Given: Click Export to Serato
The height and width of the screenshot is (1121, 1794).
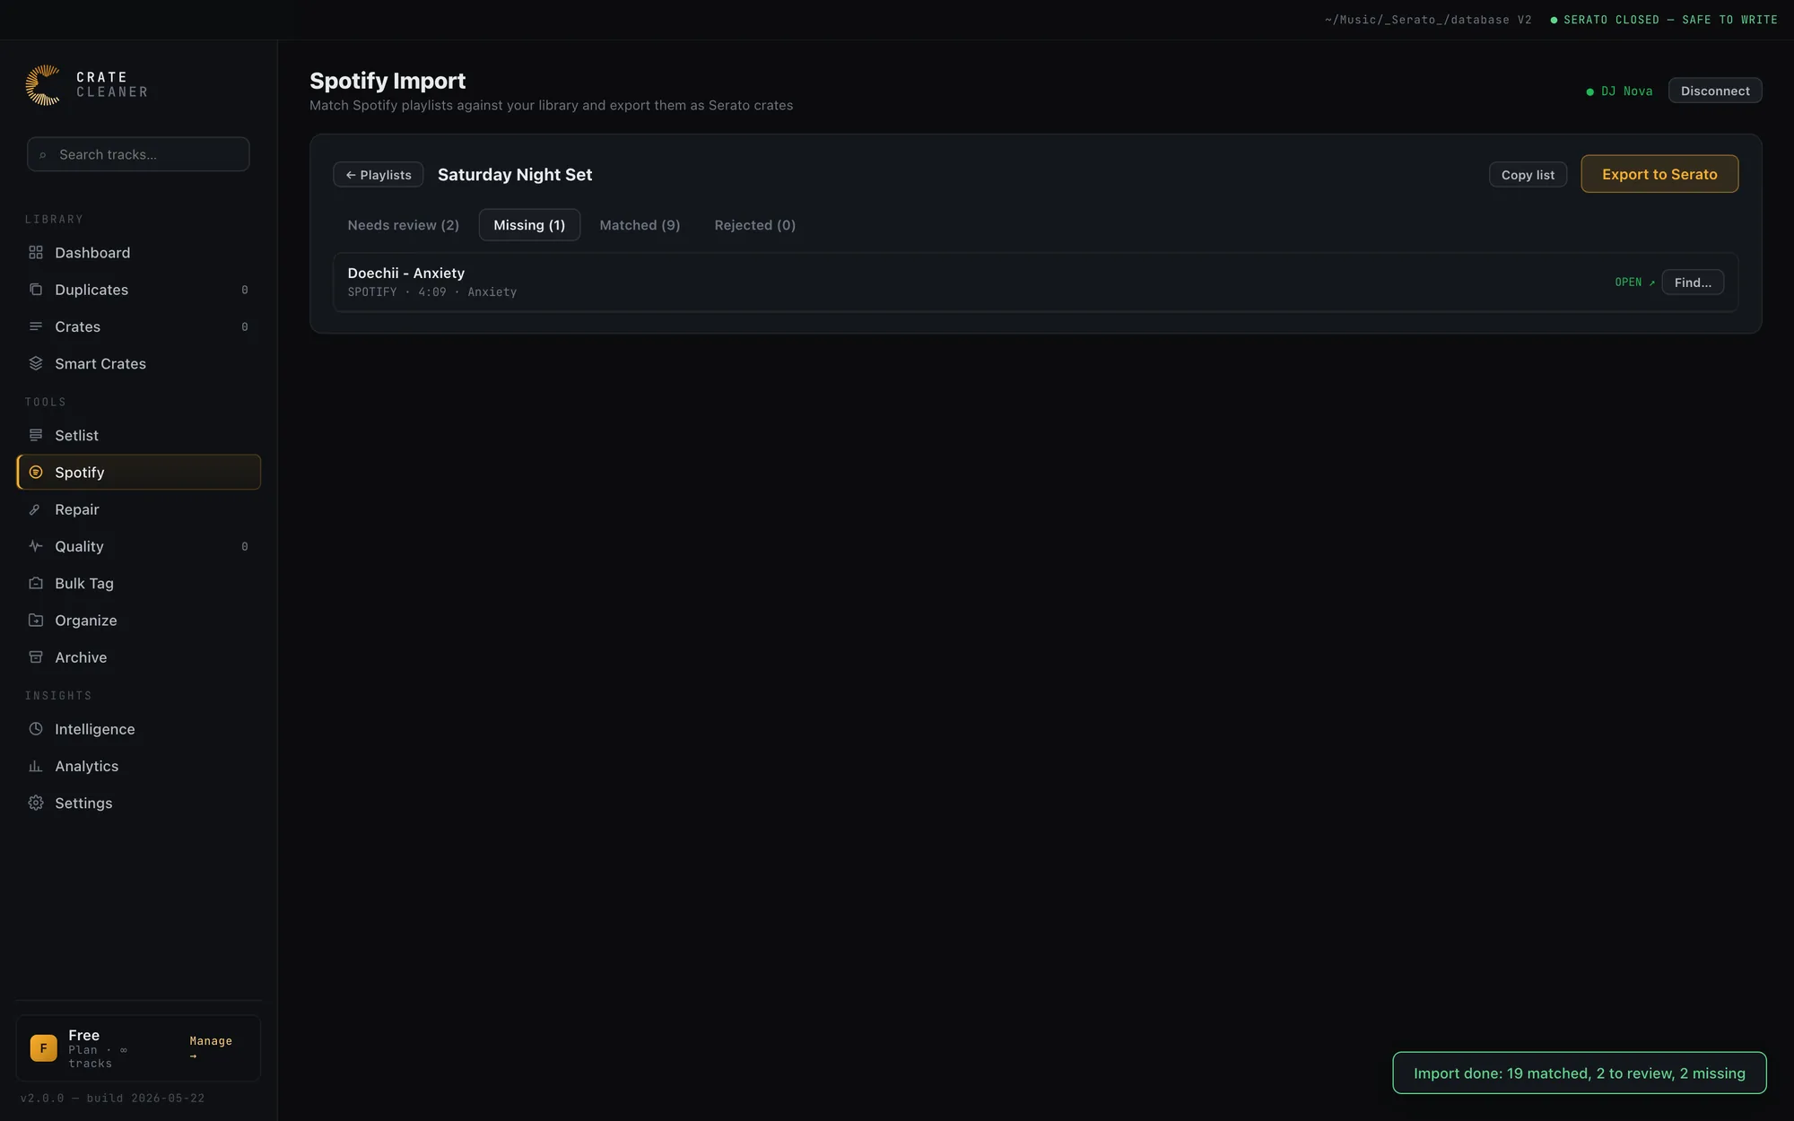Looking at the screenshot, I should click(1659, 174).
